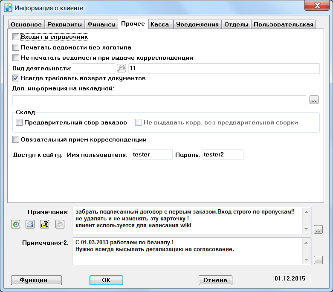Click the Имя пользователя field with tester
This screenshot has width=333, height=292.
click(x=152, y=155)
